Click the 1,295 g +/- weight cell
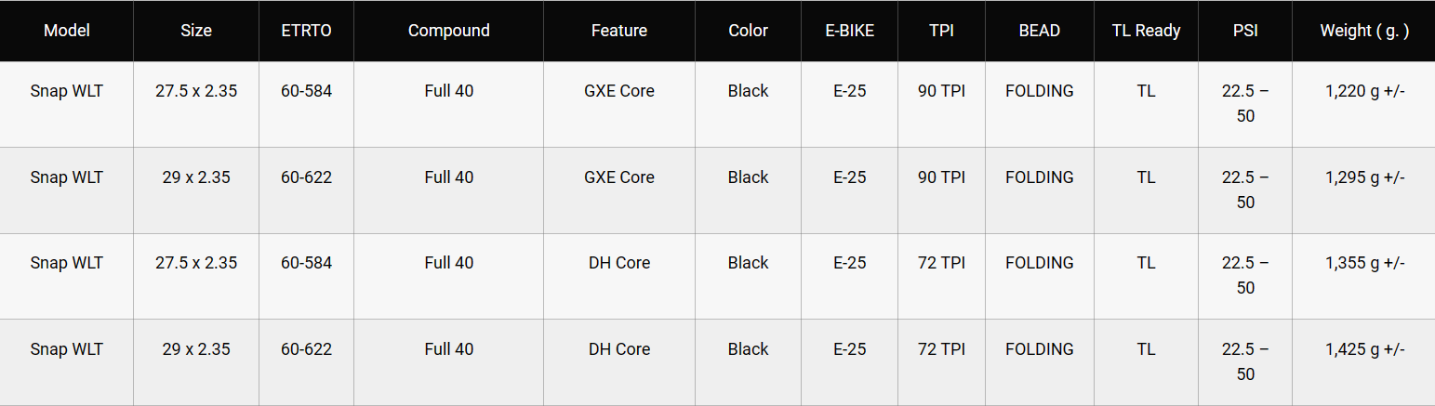This screenshot has width=1435, height=406. click(x=1364, y=177)
